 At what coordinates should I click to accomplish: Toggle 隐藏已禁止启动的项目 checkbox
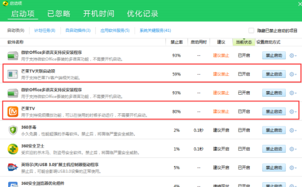click(x=251, y=31)
